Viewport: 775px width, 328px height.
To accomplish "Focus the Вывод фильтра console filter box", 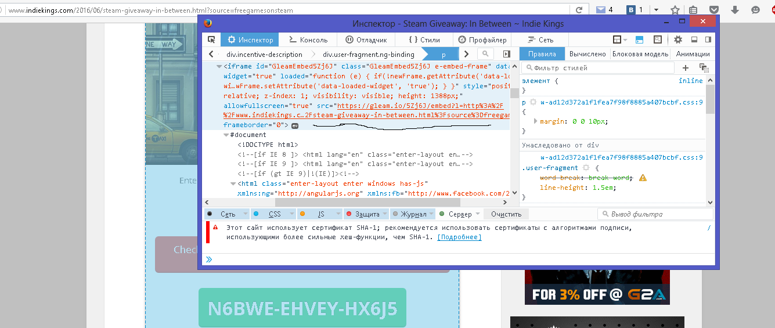I will (655, 214).
